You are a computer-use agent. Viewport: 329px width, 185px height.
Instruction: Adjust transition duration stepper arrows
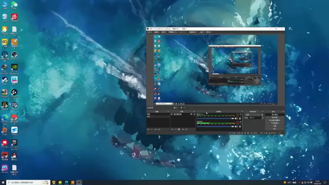pyautogui.click(x=262, y=118)
